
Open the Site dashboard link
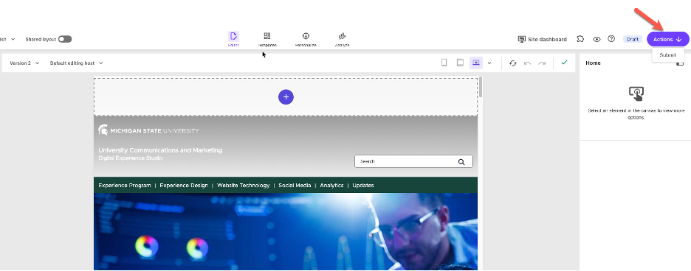[542, 39]
